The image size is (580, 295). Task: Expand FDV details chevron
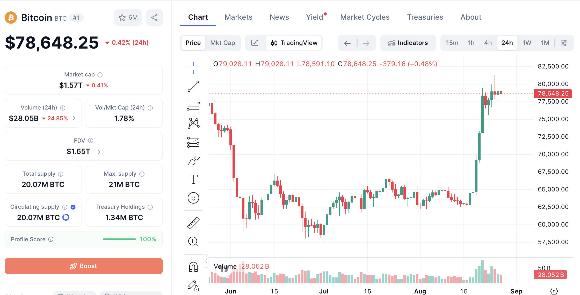coord(99,152)
